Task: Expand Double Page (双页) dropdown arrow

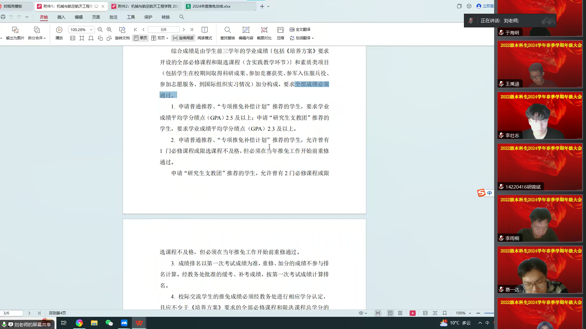Action: pos(167,38)
